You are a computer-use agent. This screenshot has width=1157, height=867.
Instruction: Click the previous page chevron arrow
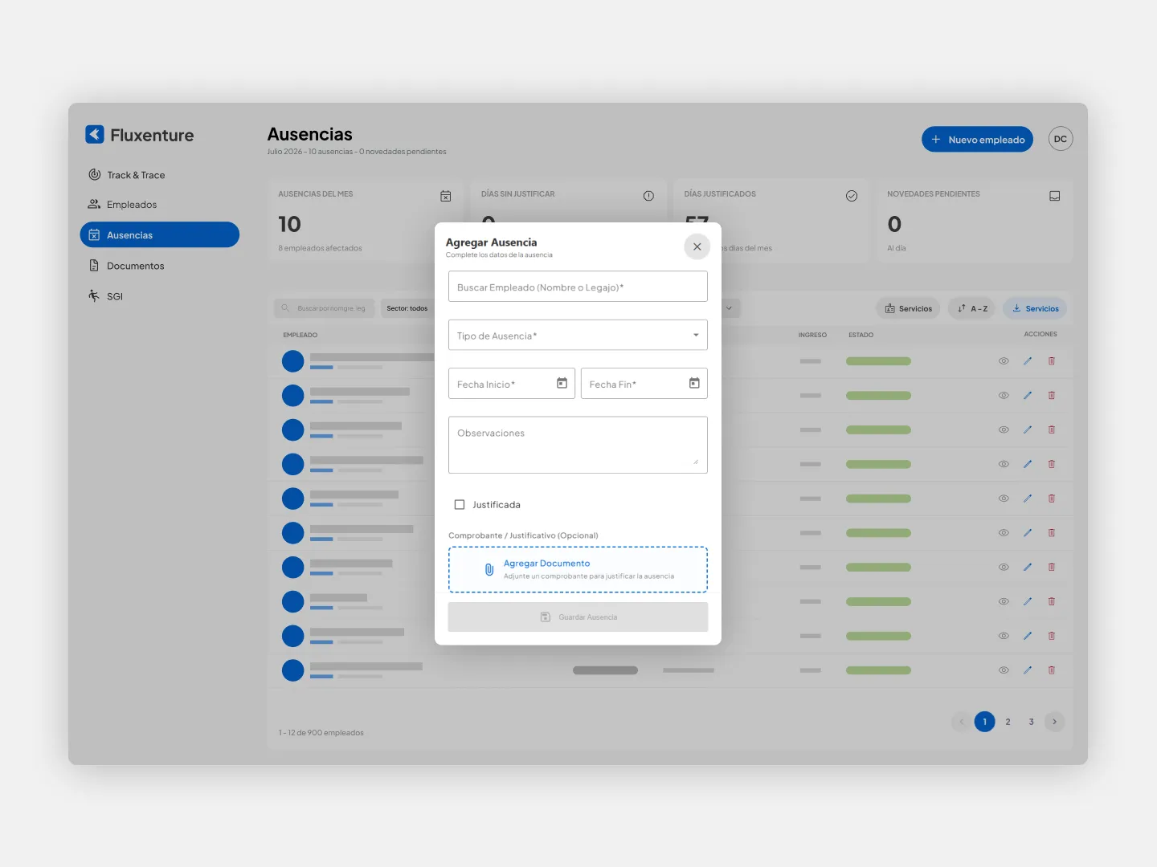coord(961,722)
